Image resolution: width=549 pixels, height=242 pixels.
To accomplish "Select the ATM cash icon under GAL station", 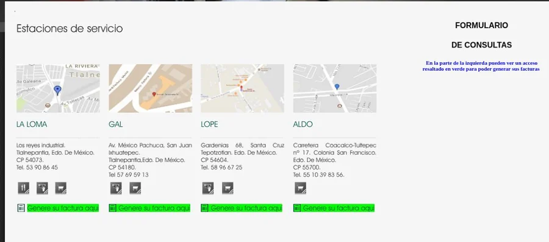I will point(117,188).
